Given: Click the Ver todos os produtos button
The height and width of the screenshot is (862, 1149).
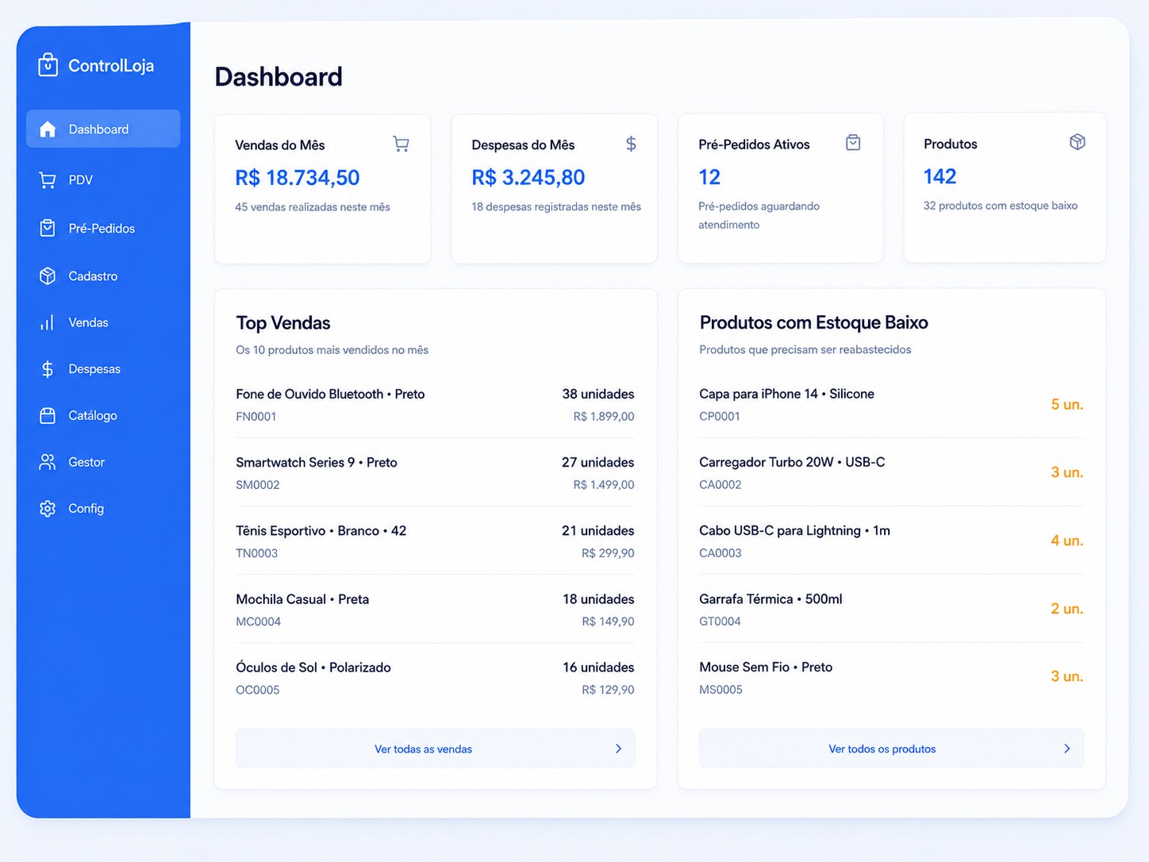Looking at the screenshot, I should pyautogui.click(x=891, y=748).
